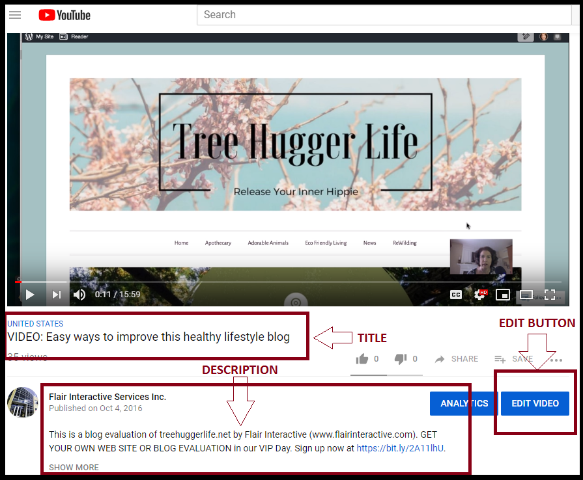Enable Theater mode
This screenshot has height=480, width=583.
[526, 294]
